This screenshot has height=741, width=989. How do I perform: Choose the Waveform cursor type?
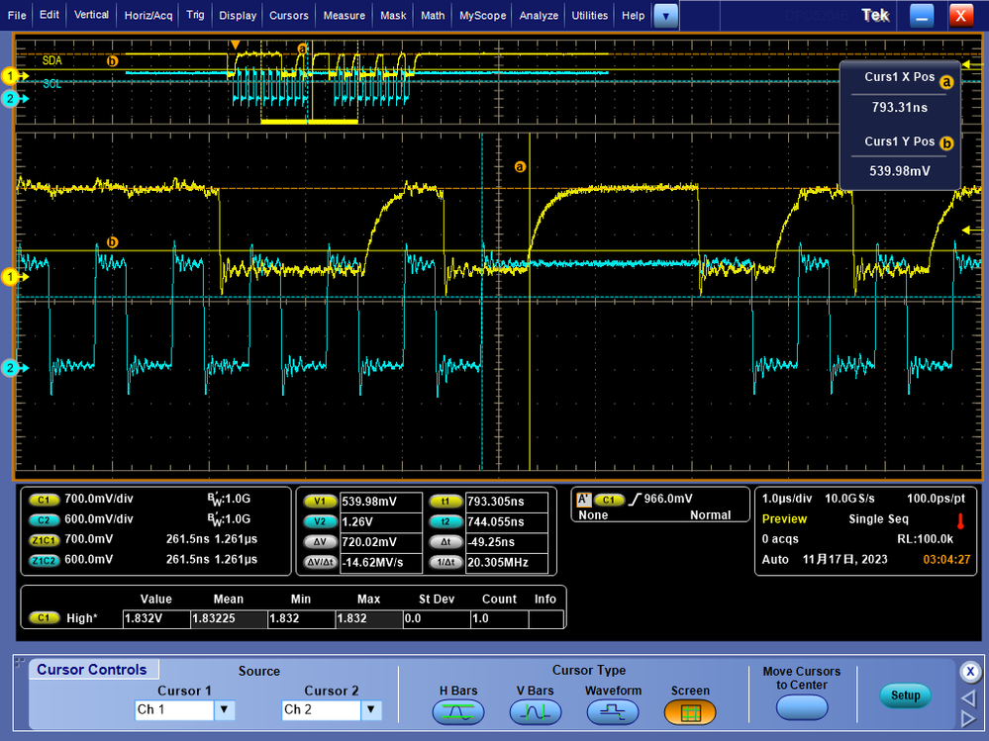click(x=613, y=710)
